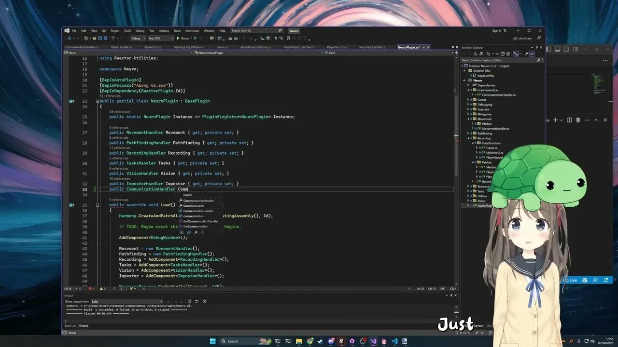618x347 pixels.
Task: Collapse the Movement folder
Action: 468,119
